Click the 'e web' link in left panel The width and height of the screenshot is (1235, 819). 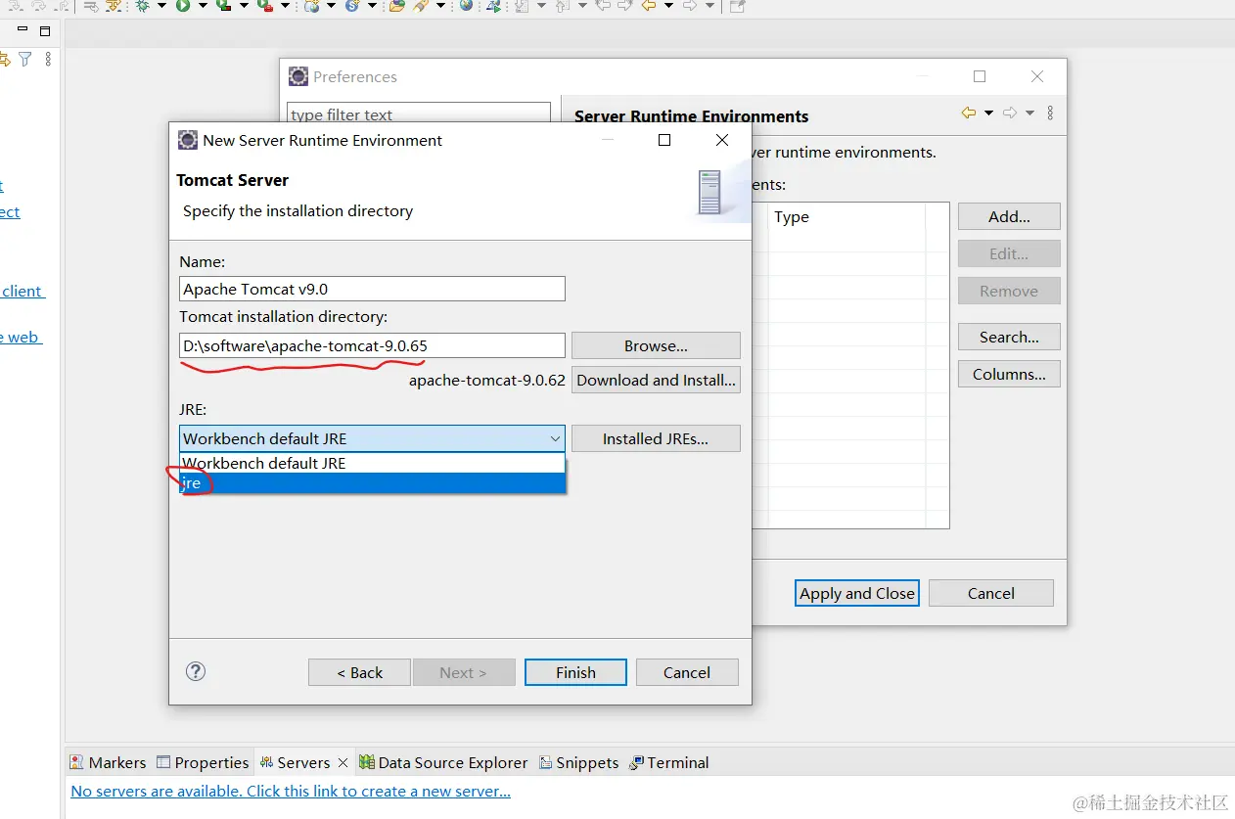[x=22, y=337]
